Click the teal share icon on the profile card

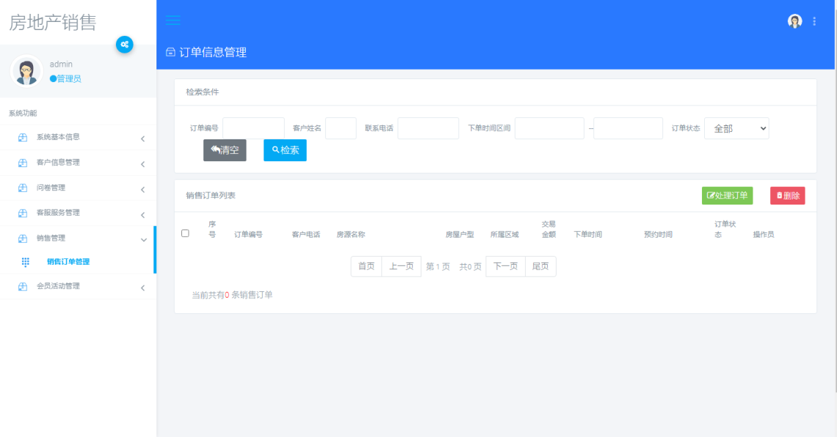125,45
